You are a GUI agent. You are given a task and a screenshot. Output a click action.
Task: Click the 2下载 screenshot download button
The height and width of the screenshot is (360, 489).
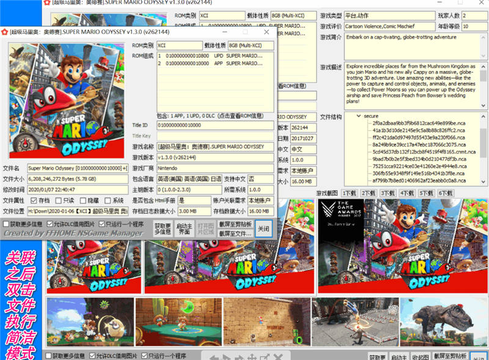pyautogui.click(x=369, y=193)
